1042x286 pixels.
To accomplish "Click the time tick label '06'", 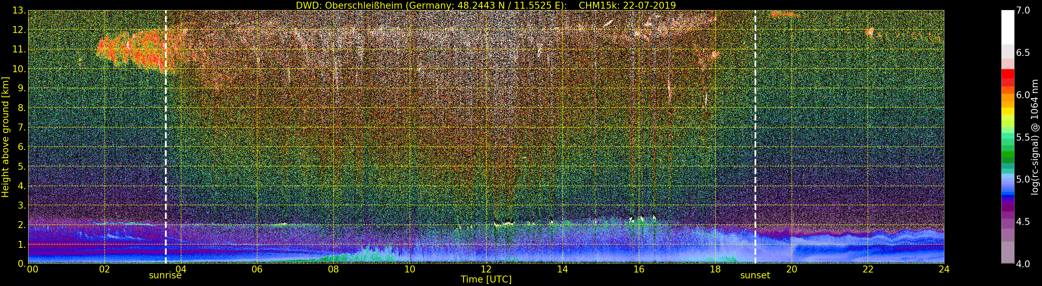I will pyautogui.click(x=257, y=269).
